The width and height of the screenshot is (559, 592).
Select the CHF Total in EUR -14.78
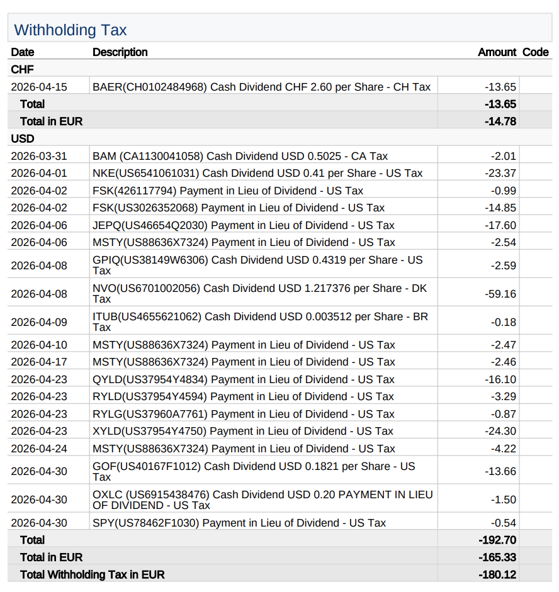click(x=500, y=121)
